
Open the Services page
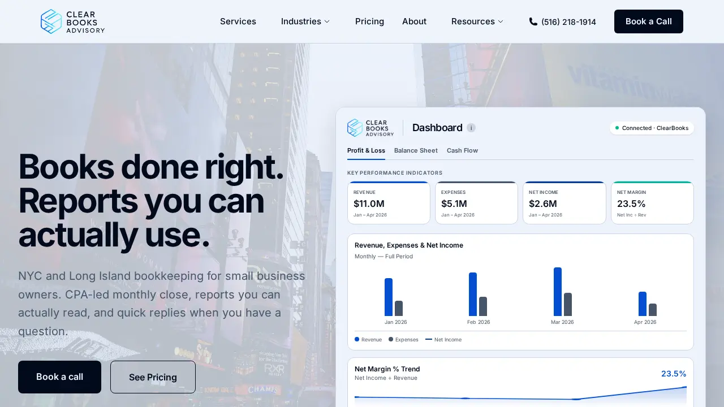[x=238, y=21]
